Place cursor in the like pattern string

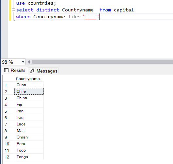pos(91,17)
